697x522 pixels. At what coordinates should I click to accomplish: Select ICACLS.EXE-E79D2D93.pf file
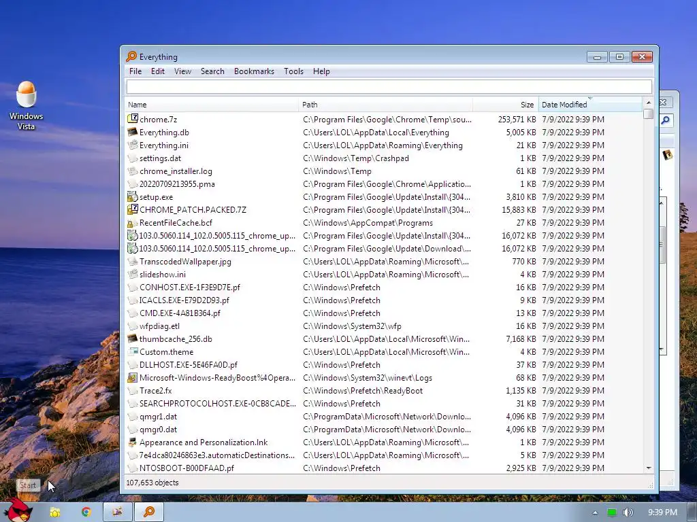pyautogui.click(x=184, y=300)
